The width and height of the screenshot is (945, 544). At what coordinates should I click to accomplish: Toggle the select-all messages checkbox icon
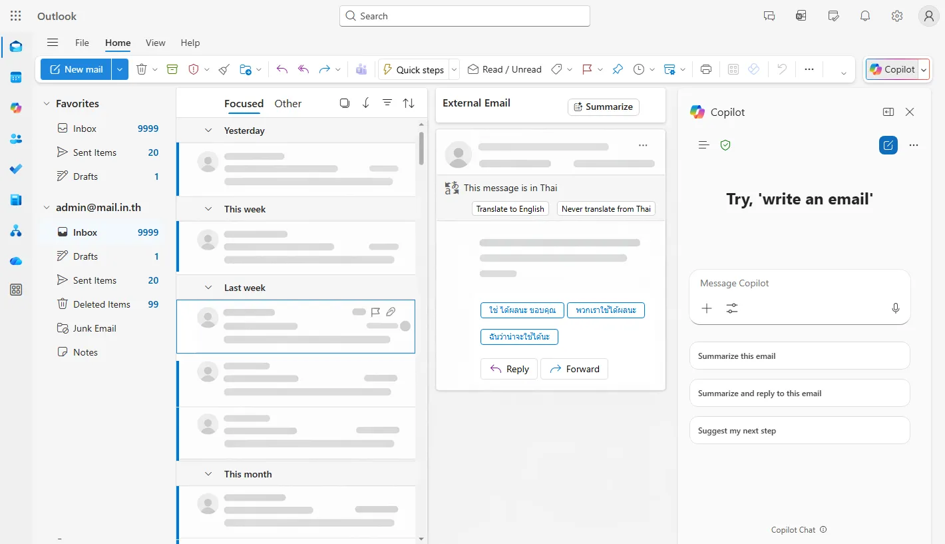point(344,103)
